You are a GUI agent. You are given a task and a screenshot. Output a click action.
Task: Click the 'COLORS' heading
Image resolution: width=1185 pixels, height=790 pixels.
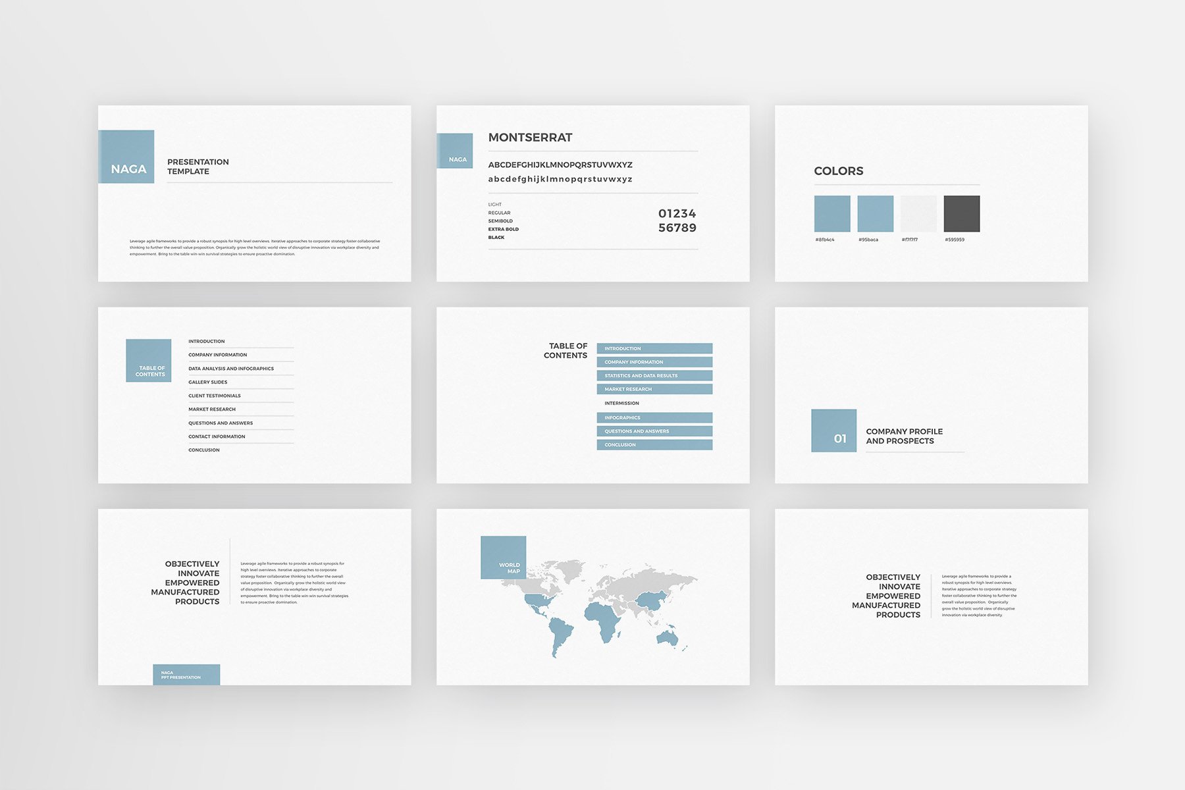(x=839, y=171)
